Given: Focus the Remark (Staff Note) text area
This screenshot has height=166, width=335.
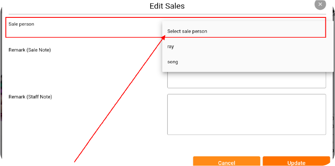Looking at the screenshot, I should pyautogui.click(x=246, y=114).
